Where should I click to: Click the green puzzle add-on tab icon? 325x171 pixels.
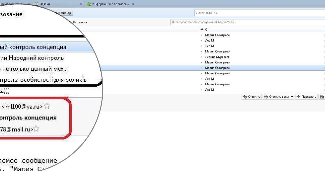pos(89,4)
